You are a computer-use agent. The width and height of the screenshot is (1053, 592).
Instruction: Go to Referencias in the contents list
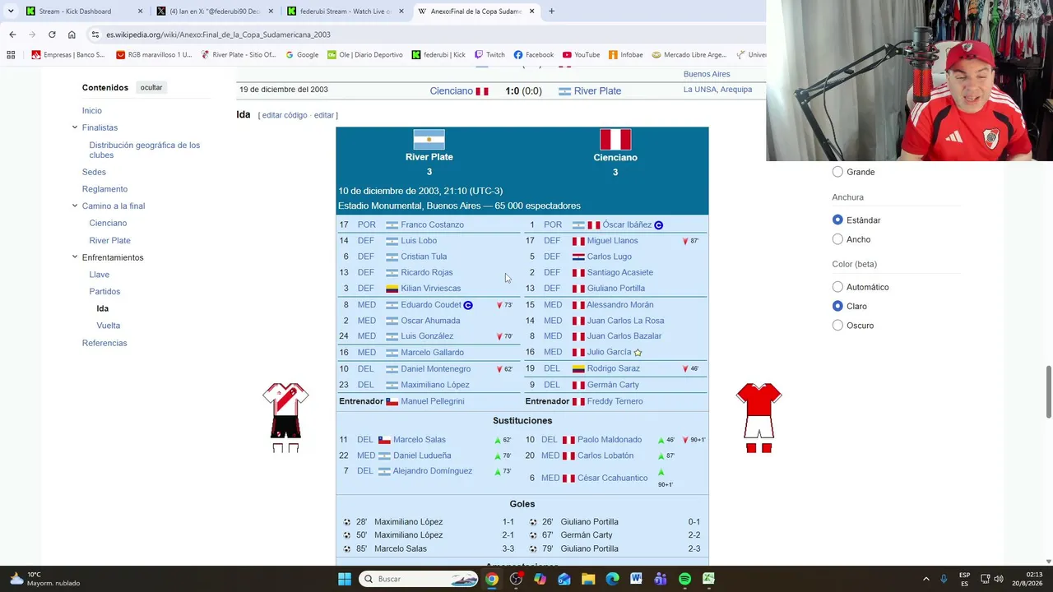point(104,343)
